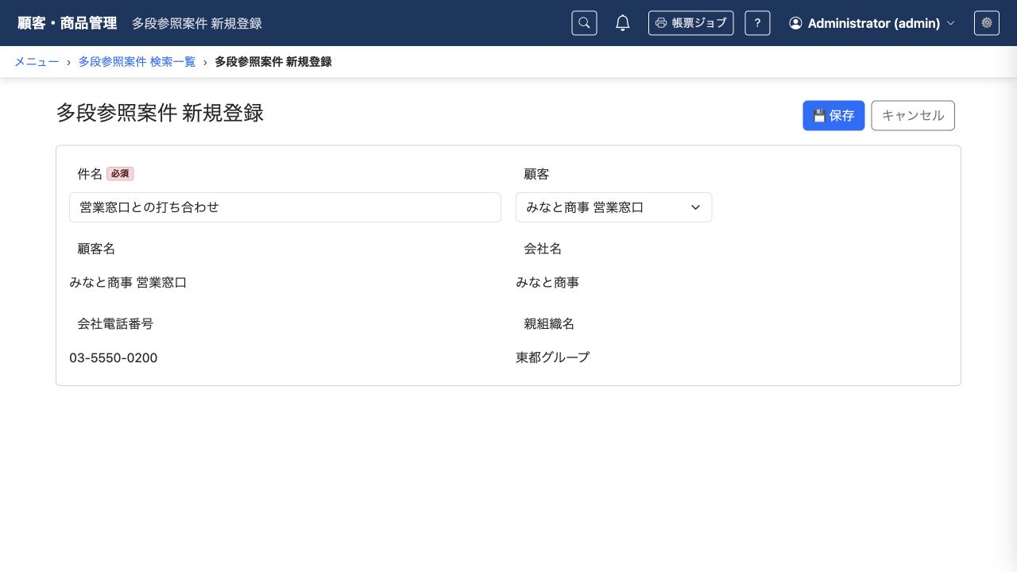Open the settings gear icon

(987, 23)
